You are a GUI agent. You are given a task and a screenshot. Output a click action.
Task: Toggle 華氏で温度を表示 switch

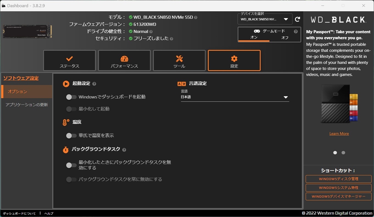click(71, 136)
